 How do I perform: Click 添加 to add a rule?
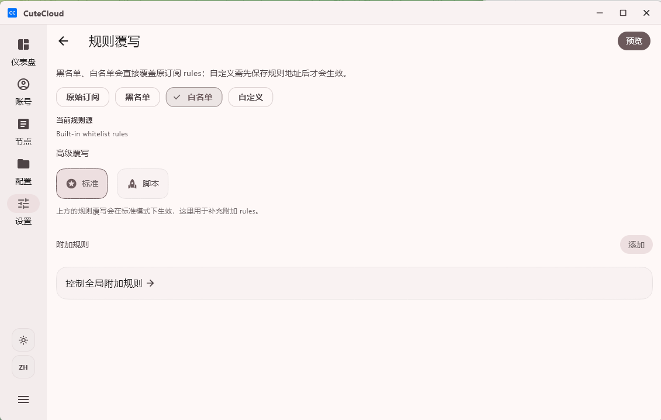click(x=636, y=245)
